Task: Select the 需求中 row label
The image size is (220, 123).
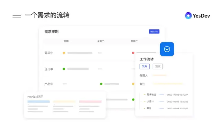Action: point(49,53)
